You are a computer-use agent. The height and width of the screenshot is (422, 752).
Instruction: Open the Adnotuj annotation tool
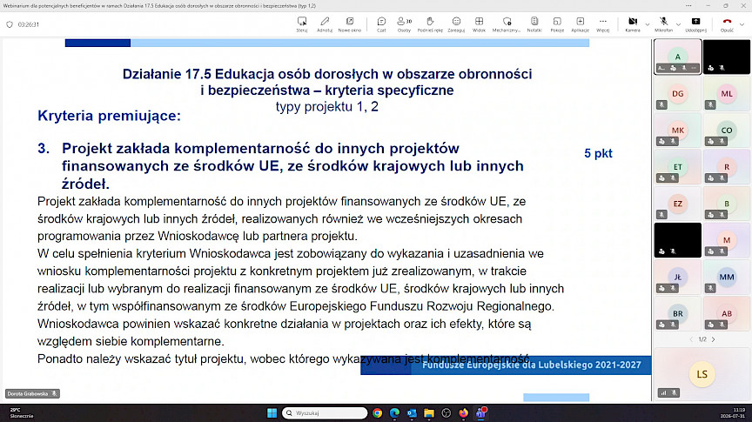(x=325, y=24)
